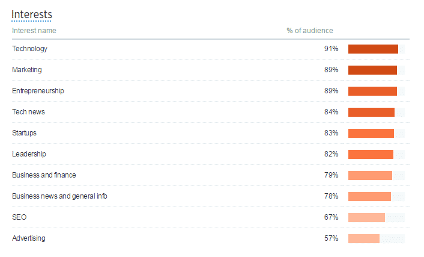
Task: Select the Tech news row label
Action: 28,112
